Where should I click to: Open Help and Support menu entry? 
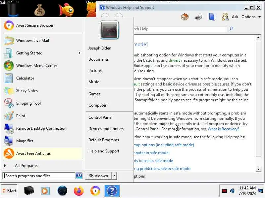(104, 151)
